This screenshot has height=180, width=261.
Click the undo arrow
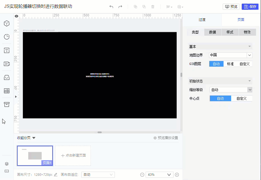(111, 7)
